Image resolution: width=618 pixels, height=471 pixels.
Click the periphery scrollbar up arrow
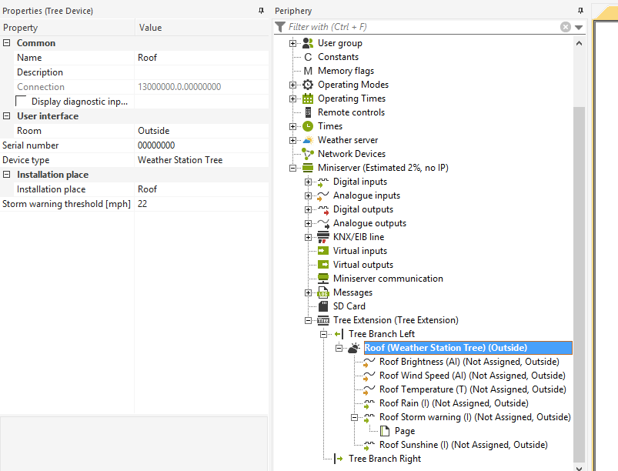(579, 43)
